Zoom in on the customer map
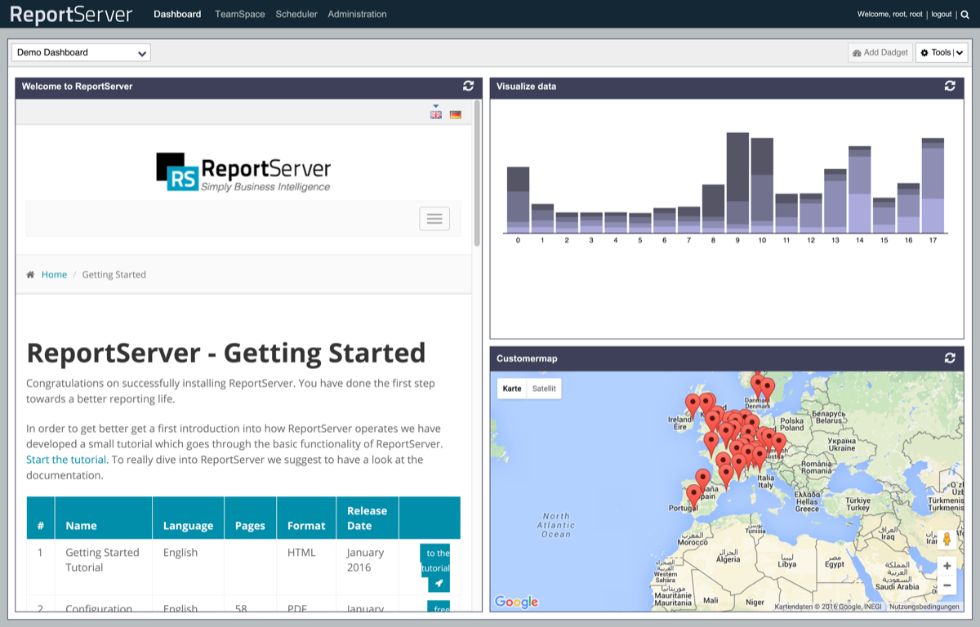 tap(947, 566)
